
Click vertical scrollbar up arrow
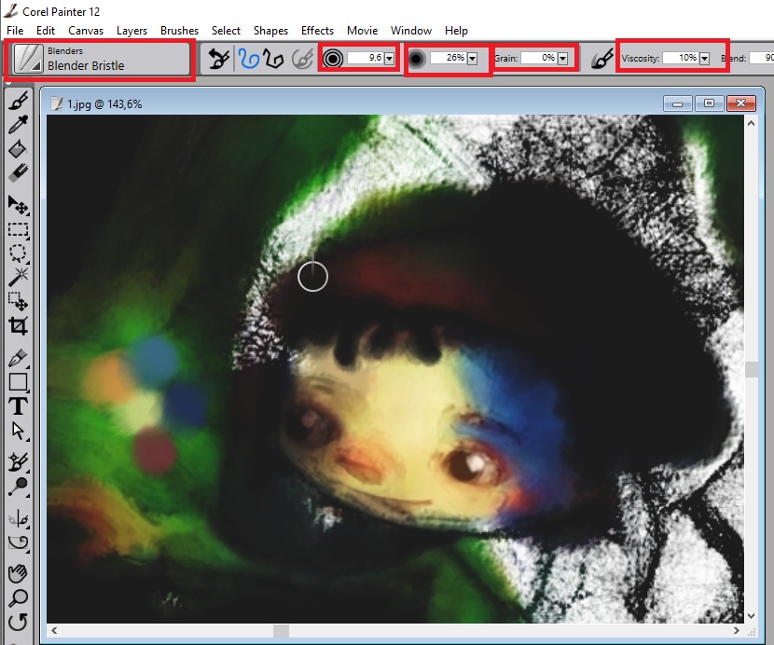[752, 123]
